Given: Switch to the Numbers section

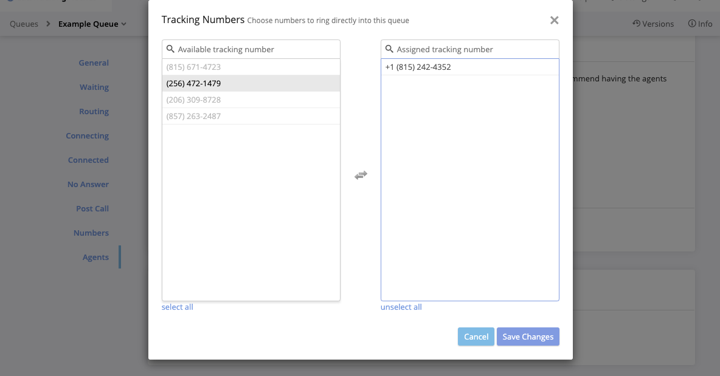Looking at the screenshot, I should [91, 233].
